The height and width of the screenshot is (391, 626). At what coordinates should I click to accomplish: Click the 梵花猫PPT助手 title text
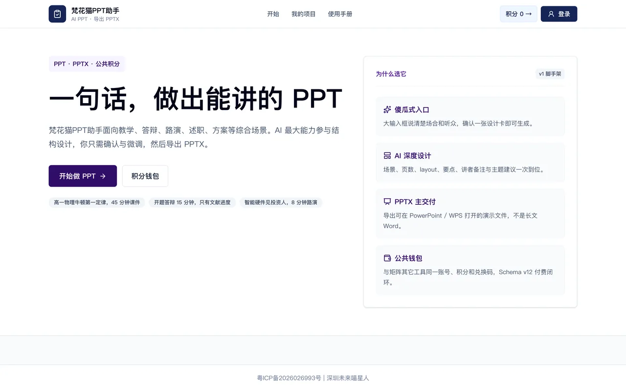95,10
